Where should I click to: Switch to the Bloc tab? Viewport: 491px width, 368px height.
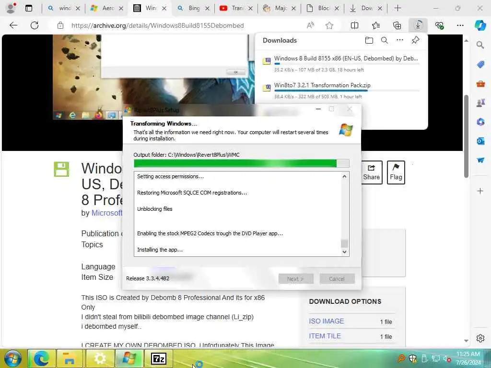coord(322,8)
